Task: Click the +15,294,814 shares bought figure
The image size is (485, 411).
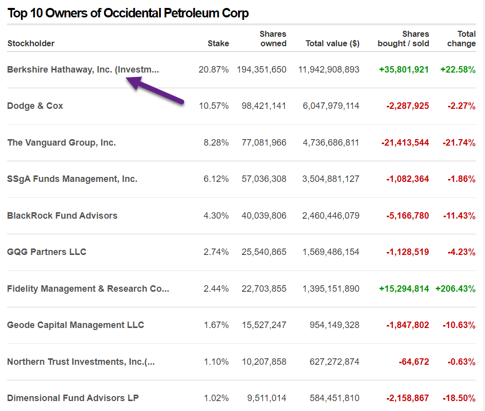Action: coord(404,289)
